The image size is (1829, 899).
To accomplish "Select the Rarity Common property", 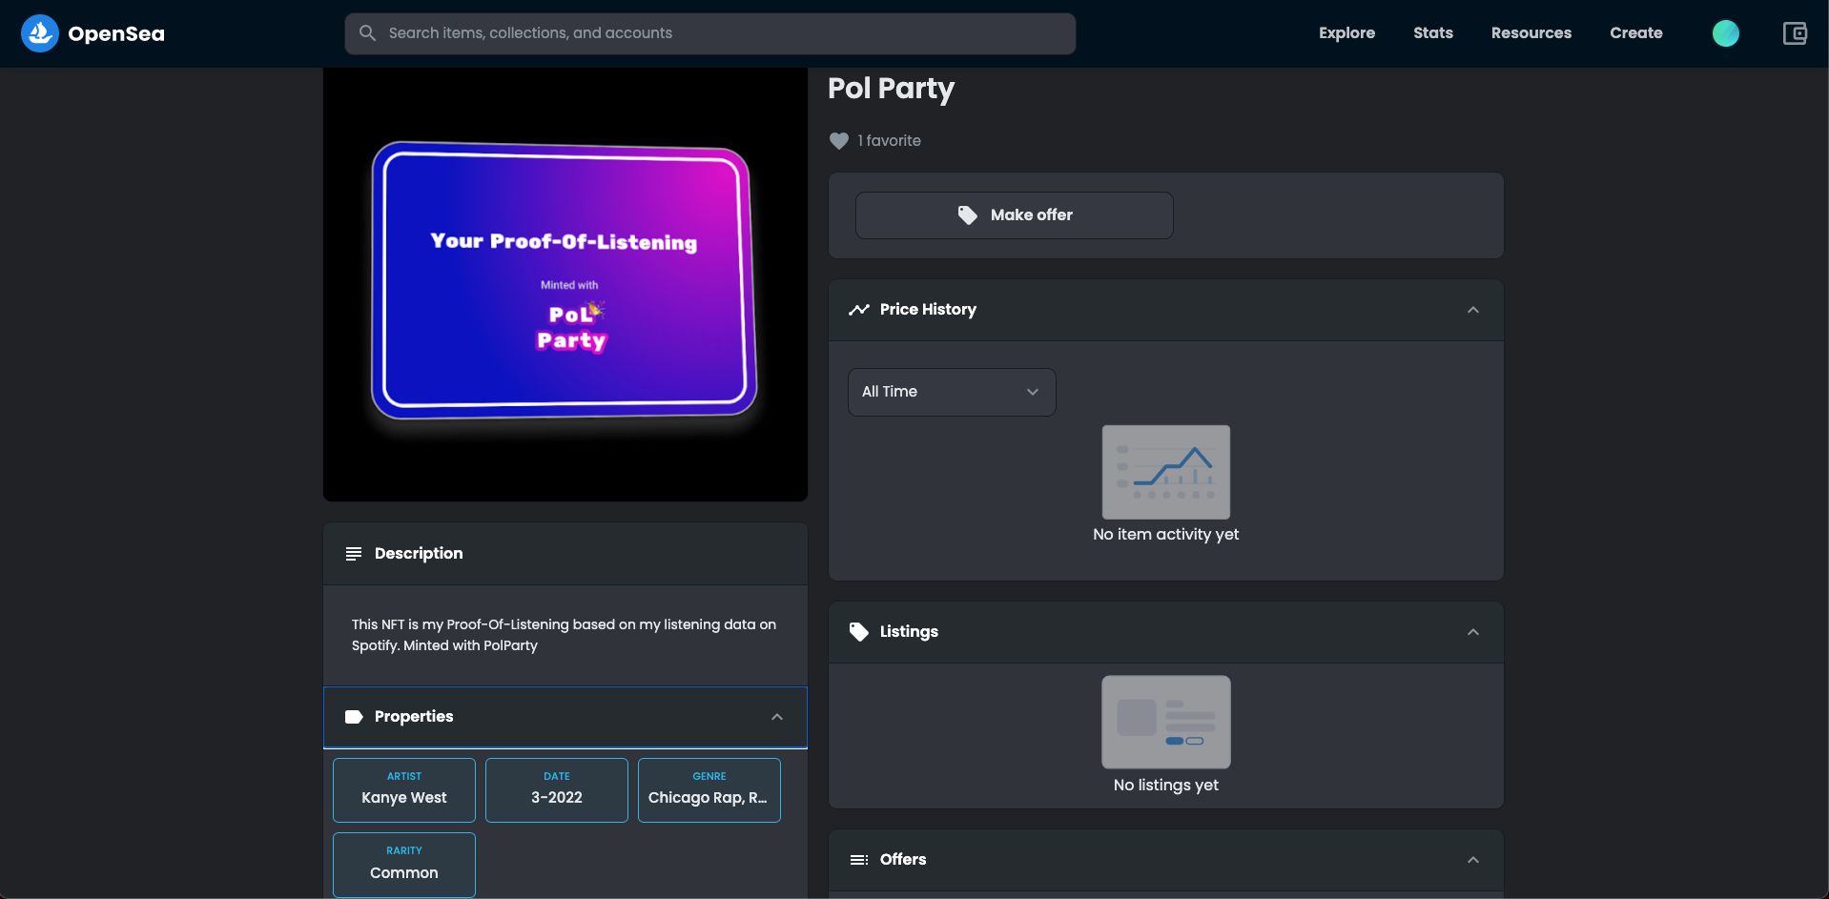I will tap(403, 865).
